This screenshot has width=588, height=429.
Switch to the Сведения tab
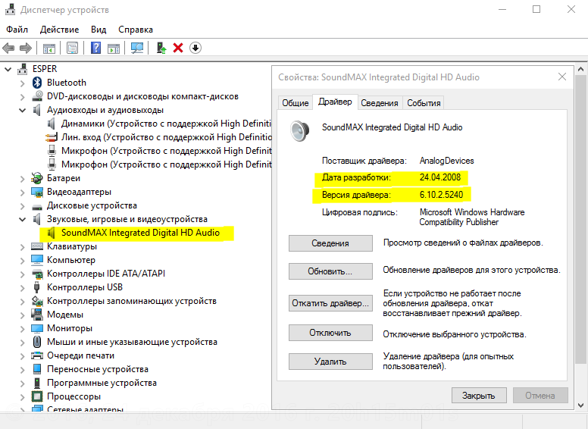(379, 103)
